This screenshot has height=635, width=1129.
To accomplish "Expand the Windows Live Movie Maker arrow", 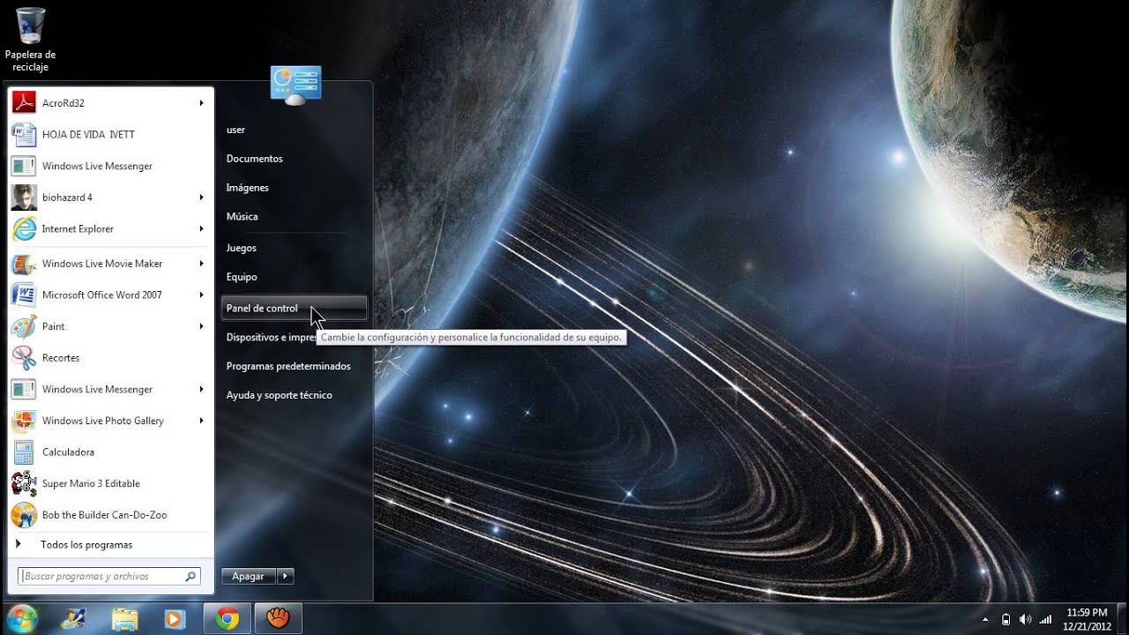I will 201,264.
